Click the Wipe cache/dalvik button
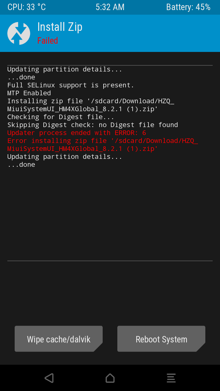 59,339
